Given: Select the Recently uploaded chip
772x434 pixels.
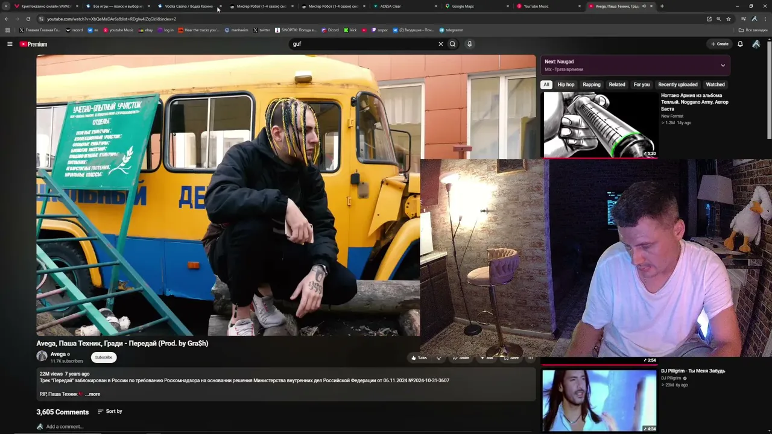Looking at the screenshot, I should pyautogui.click(x=678, y=84).
